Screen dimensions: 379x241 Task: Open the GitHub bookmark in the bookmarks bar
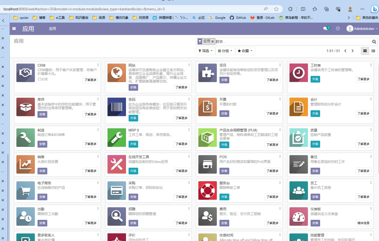click(x=238, y=18)
